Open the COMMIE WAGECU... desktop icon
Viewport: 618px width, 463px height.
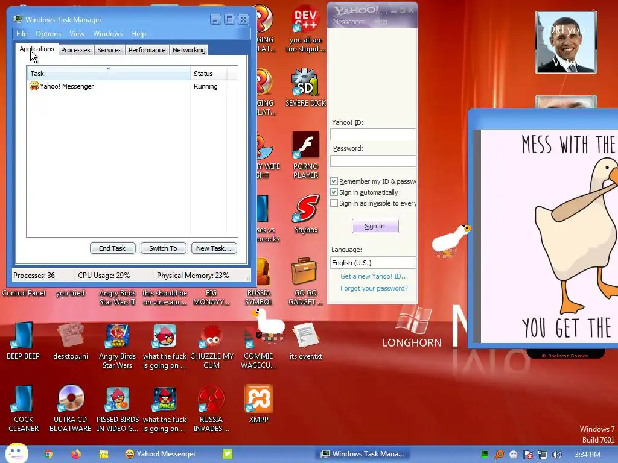click(x=258, y=345)
